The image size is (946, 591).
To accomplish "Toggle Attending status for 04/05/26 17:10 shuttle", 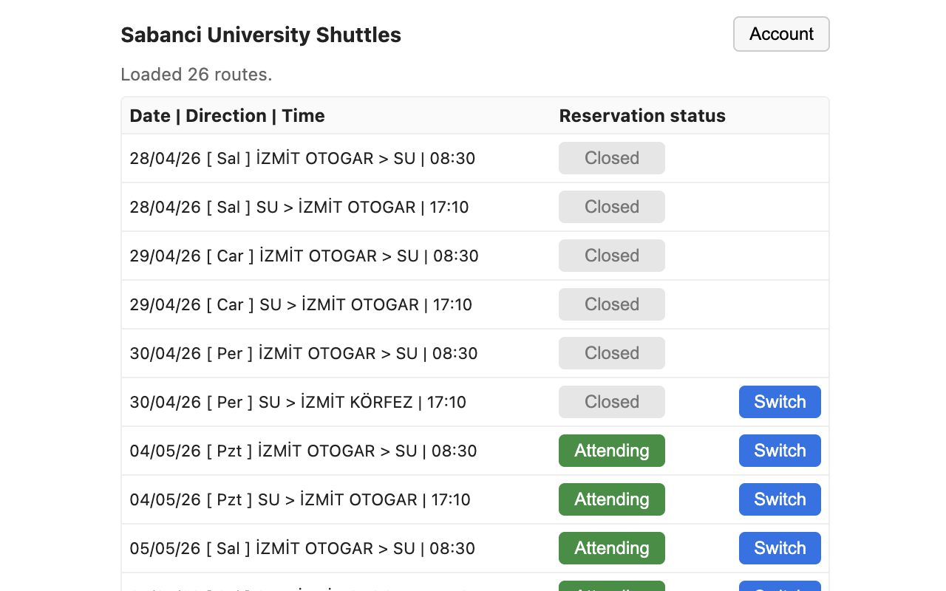I will pos(612,499).
